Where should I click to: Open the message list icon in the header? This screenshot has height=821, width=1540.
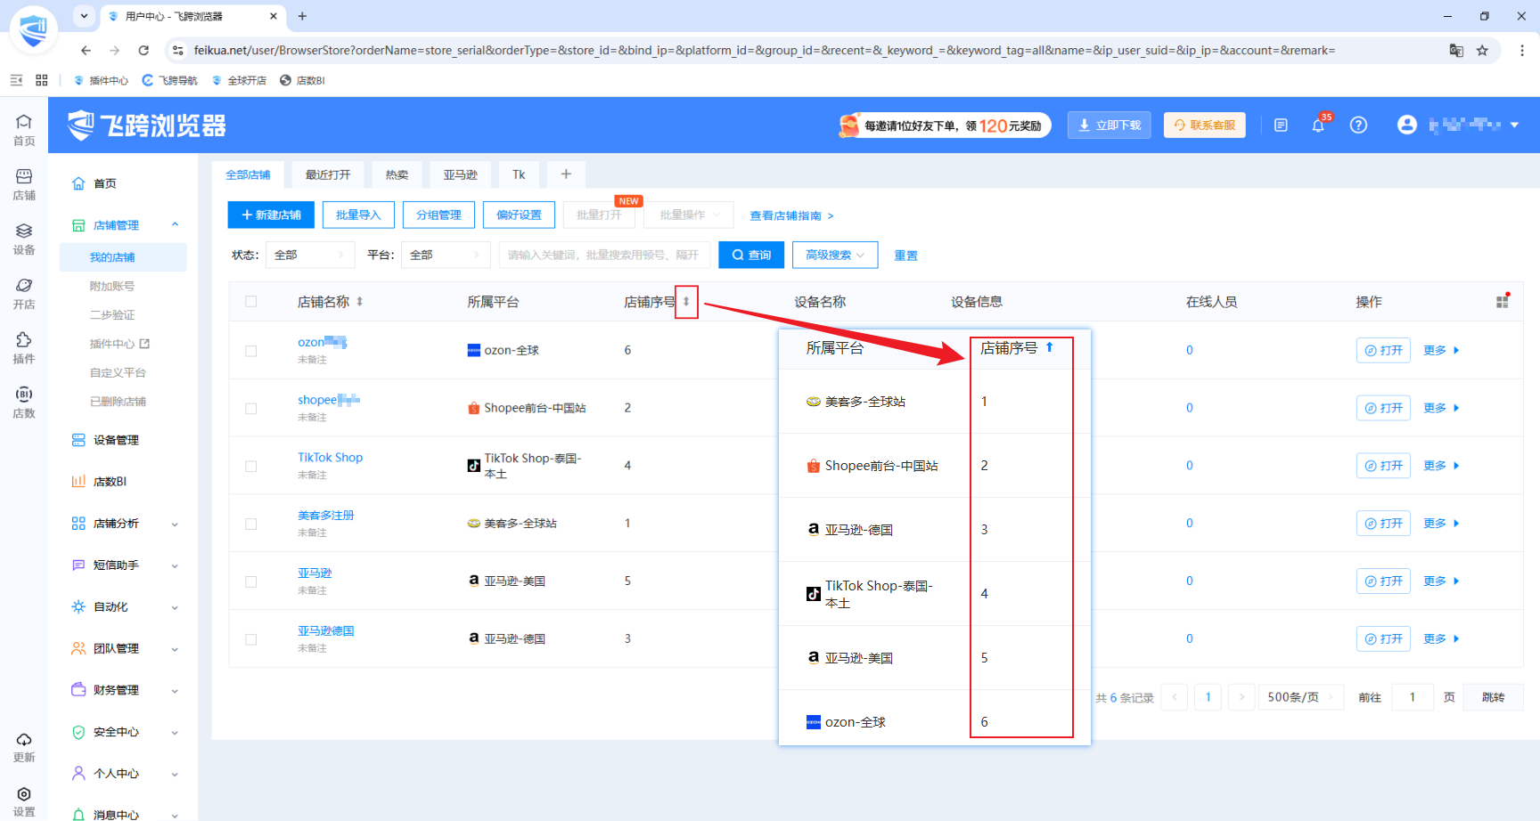pyautogui.click(x=1281, y=126)
